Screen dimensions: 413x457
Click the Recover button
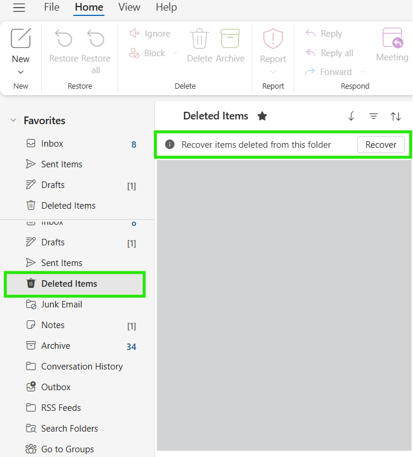coord(381,145)
